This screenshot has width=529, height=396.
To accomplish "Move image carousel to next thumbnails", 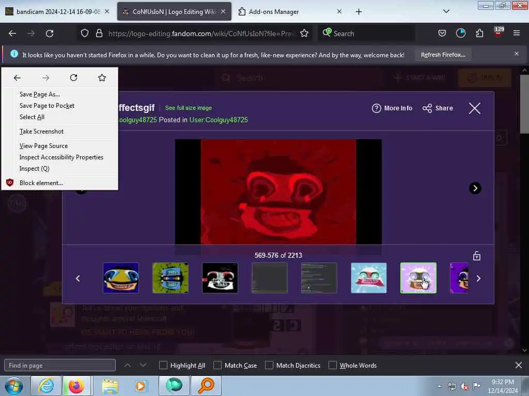I will tap(478, 278).
